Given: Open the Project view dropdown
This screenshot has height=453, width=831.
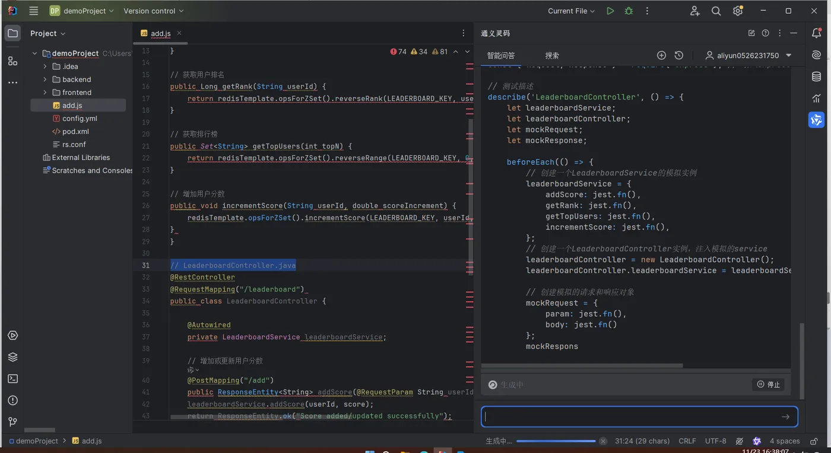Looking at the screenshot, I should [48, 33].
